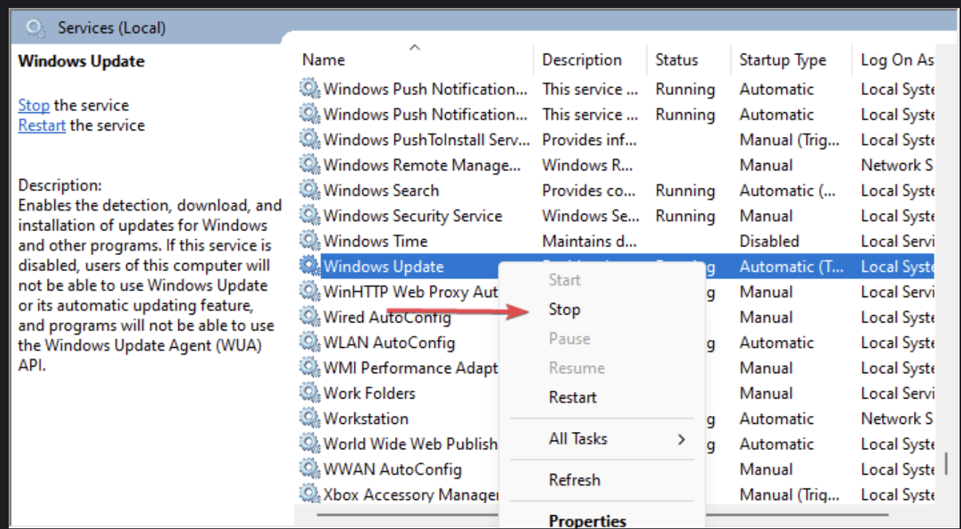Click gear icon of Windows Remote Management
Viewport: 961px width, 529px height.
point(309,164)
